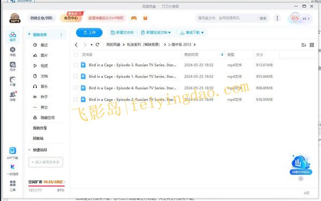Click the arrow after L-笼中鸟 2013 breadcrumb
The height and width of the screenshot is (201, 321).
click(x=195, y=44)
